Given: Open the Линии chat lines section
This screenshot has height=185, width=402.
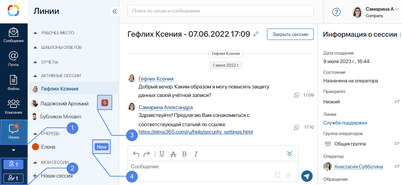Looking at the screenshot, I should coord(14,132).
